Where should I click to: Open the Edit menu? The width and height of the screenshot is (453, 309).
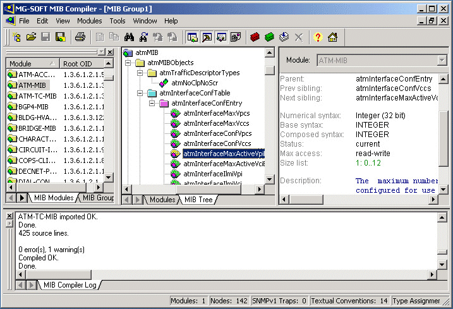pyautogui.click(x=42, y=21)
